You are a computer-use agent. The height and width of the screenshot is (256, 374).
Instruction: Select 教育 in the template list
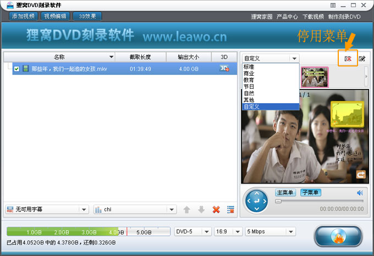click(x=271, y=80)
